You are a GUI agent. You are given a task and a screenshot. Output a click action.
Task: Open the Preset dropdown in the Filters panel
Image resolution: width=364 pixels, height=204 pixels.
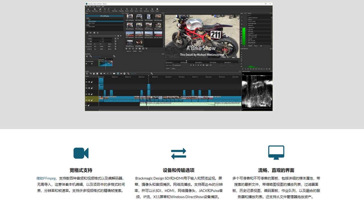104,36
